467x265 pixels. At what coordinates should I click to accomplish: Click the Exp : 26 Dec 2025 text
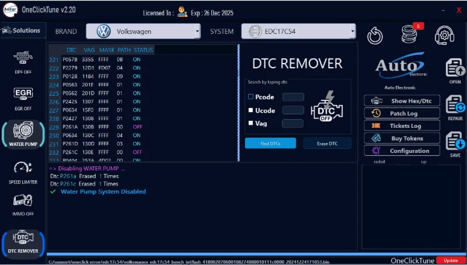pos(212,13)
